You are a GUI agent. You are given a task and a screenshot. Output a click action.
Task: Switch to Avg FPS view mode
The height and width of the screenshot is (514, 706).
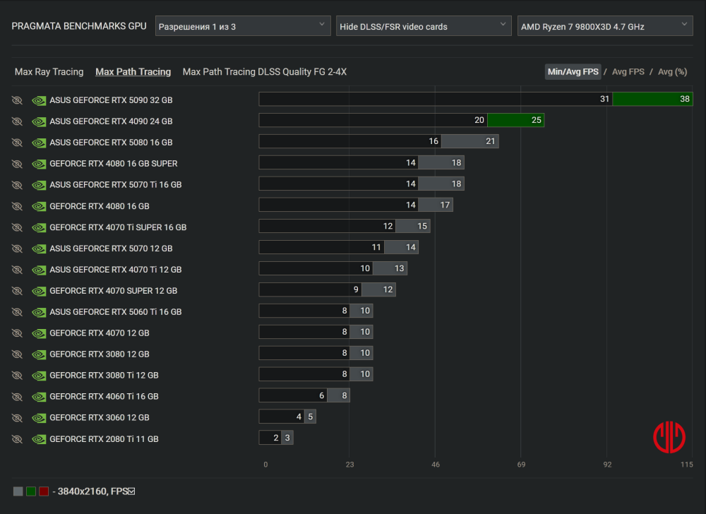click(x=628, y=72)
